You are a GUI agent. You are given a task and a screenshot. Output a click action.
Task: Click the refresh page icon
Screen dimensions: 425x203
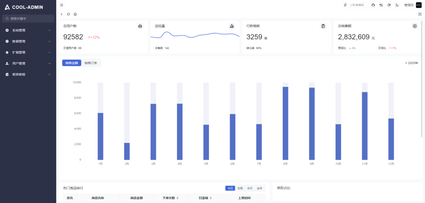[x=68, y=14]
